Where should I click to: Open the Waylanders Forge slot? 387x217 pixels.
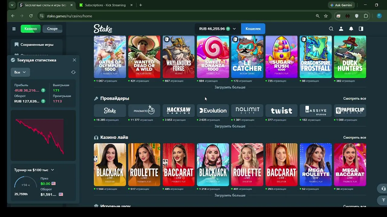point(178,57)
